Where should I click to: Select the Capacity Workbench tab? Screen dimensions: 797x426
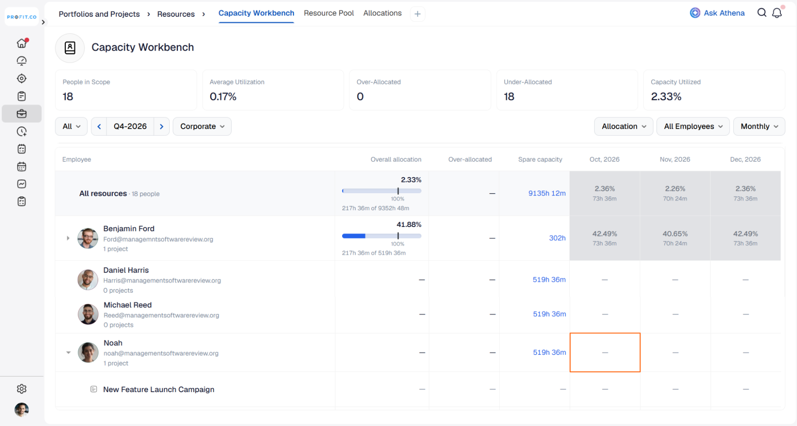pyautogui.click(x=256, y=13)
